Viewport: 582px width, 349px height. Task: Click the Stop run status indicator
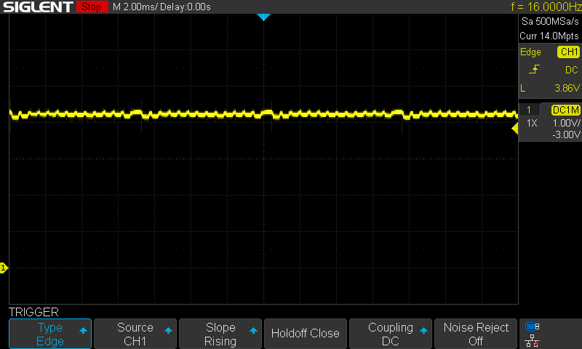click(92, 7)
